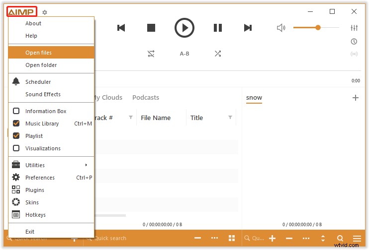Image resolution: width=369 pixels, height=250 pixels.
Task: Click the gear icon beside AIMP logo
Action: pos(45,12)
